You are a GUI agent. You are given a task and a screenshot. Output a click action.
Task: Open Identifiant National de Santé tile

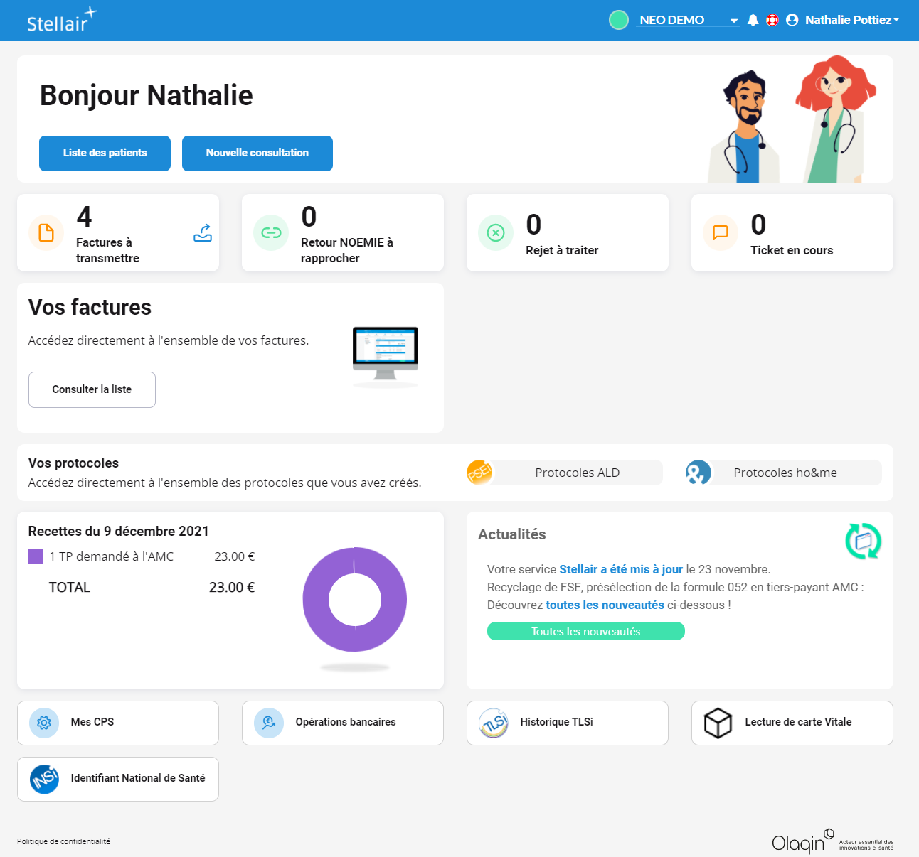[x=118, y=779]
